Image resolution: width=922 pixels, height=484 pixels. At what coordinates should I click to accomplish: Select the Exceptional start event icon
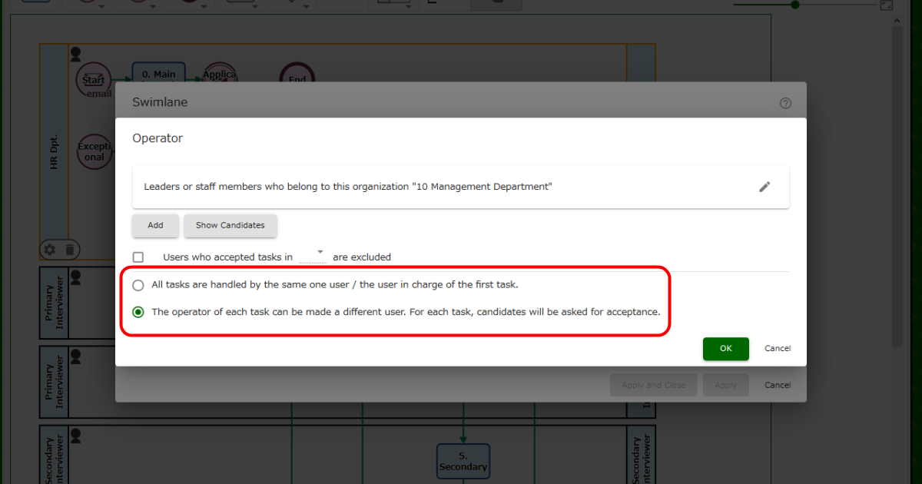pyautogui.click(x=94, y=151)
